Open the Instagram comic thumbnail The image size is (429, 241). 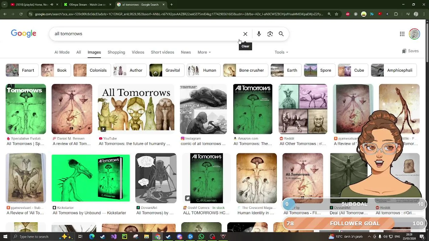(203, 109)
